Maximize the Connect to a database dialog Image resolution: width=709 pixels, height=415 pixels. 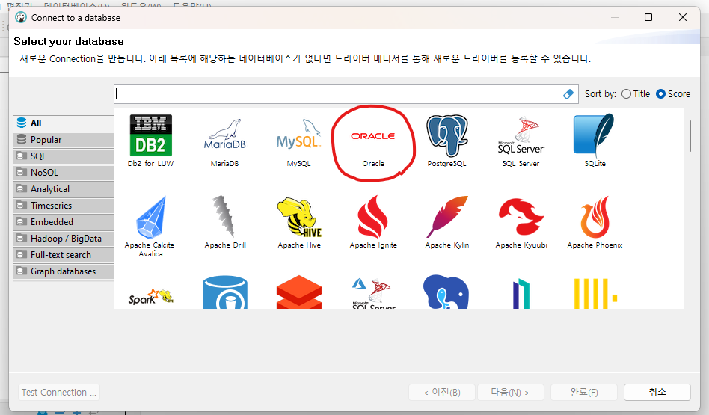648,17
